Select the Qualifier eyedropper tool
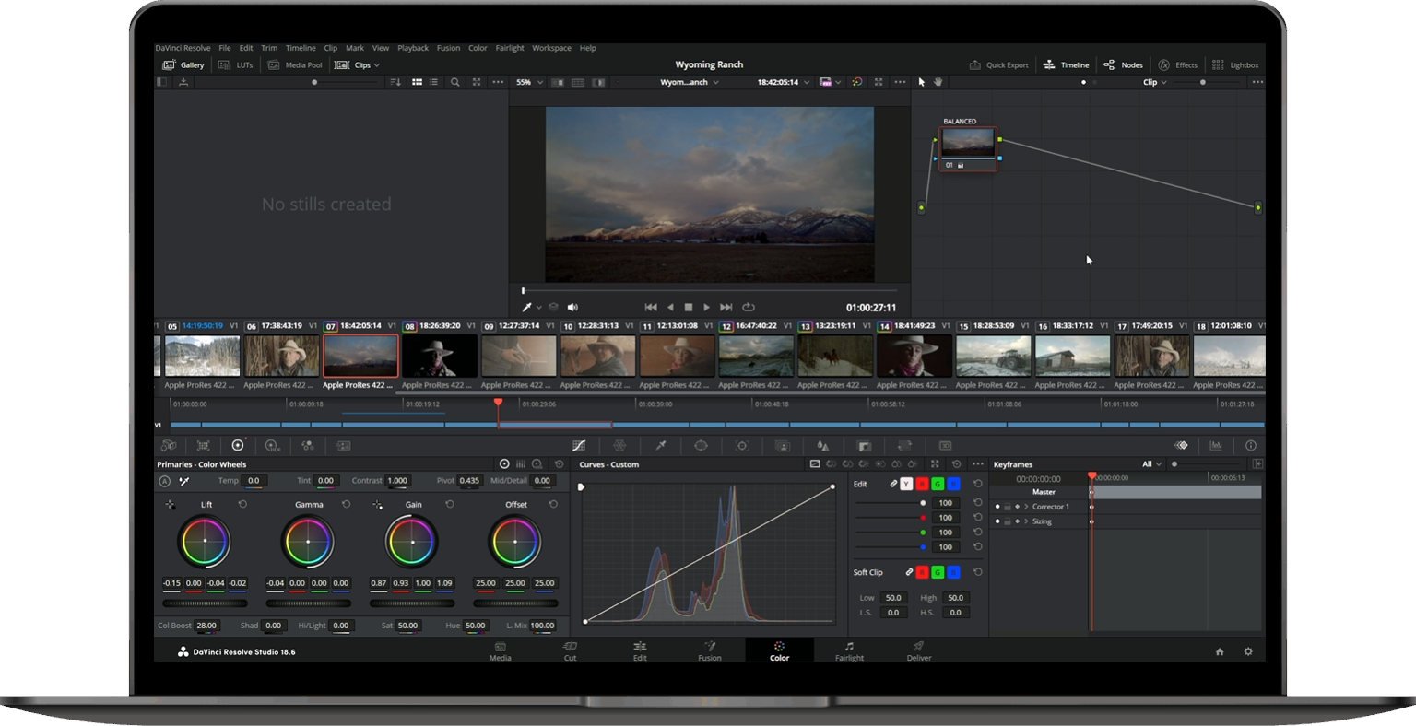This screenshot has width=1416, height=726. pos(661,446)
